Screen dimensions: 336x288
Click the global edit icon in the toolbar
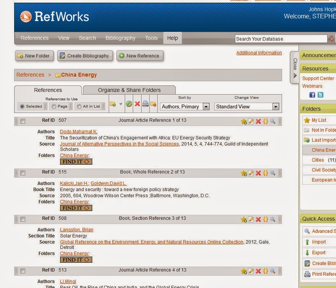pyautogui.click(x=129, y=104)
